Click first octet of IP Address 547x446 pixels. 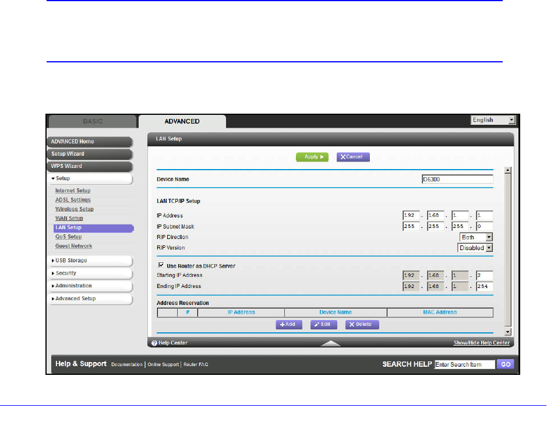[411, 216]
